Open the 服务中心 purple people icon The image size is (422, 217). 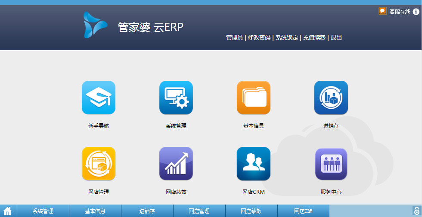pos(331,164)
